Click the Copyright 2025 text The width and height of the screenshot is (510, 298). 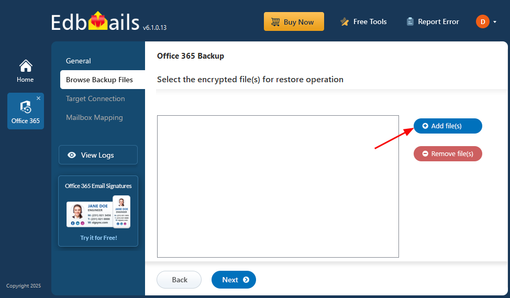(24, 285)
